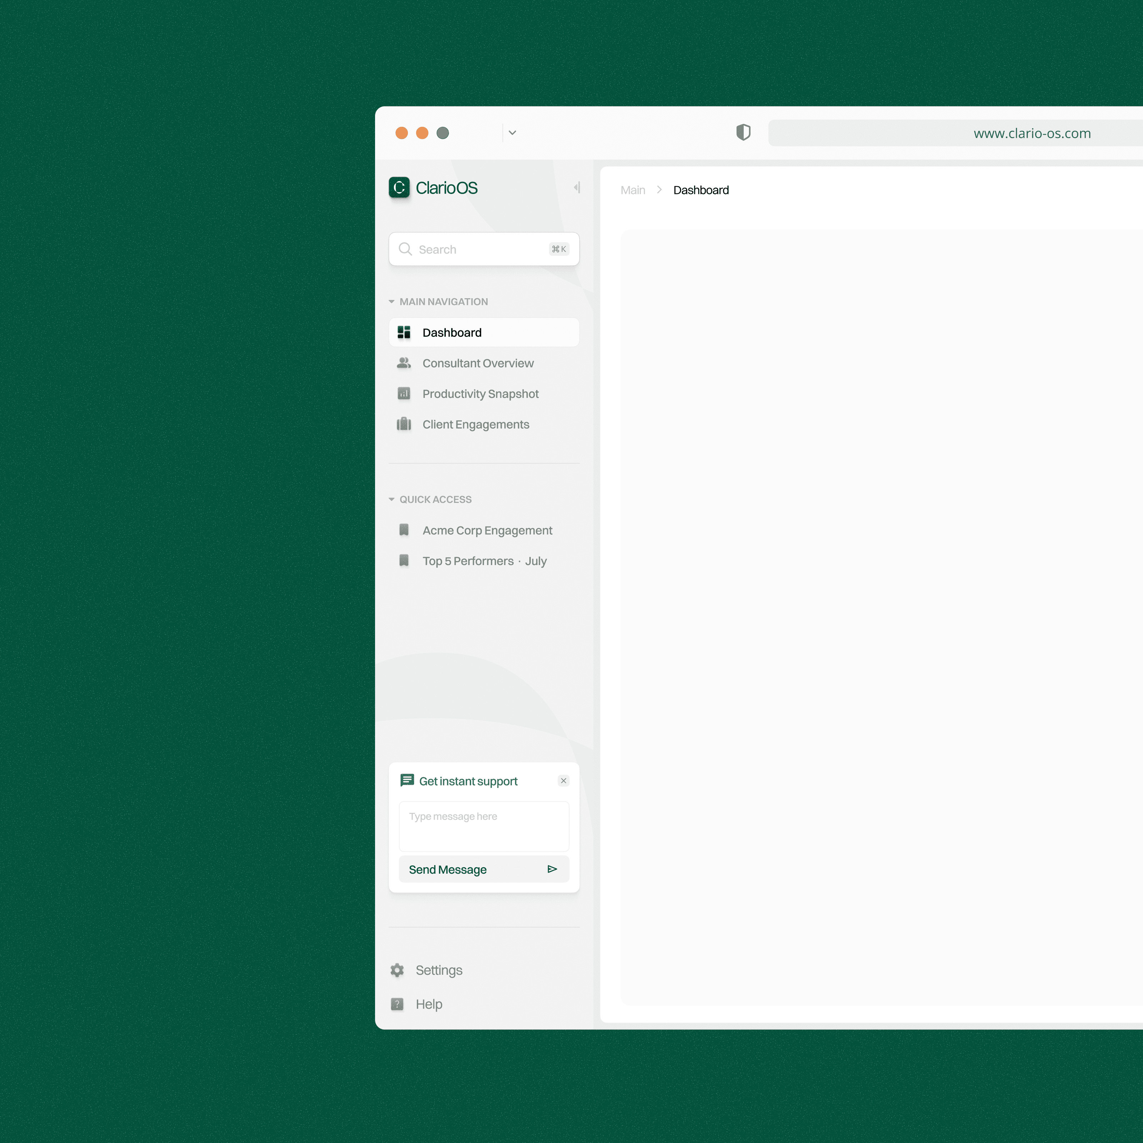This screenshot has width=1143, height=1143.
Task: Close the Get instant support card
Action: tap(563, 781)
